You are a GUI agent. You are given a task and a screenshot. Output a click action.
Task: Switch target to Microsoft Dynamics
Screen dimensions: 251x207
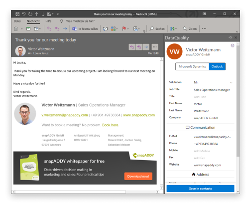pos(192,66)
